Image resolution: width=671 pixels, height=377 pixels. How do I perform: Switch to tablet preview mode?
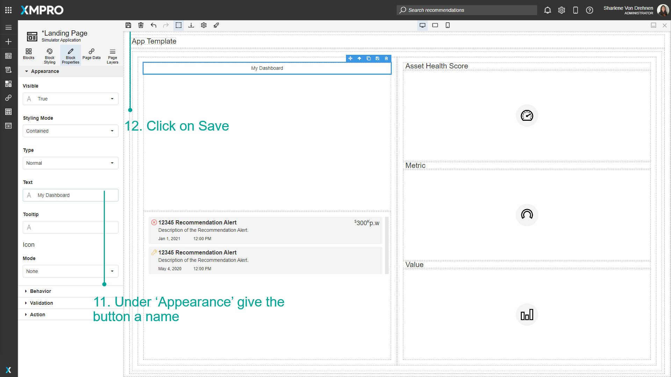point(435,25)
